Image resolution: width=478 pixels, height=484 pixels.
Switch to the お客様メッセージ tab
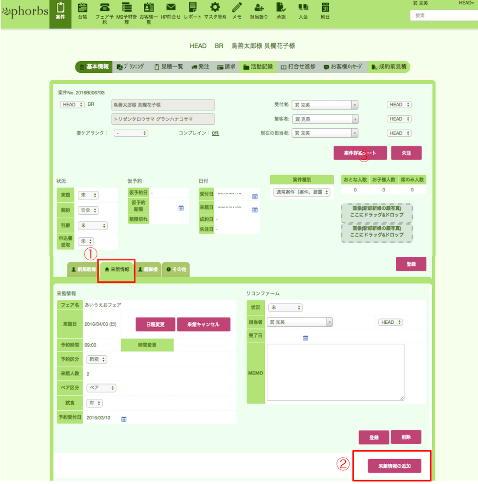point(343,66)
